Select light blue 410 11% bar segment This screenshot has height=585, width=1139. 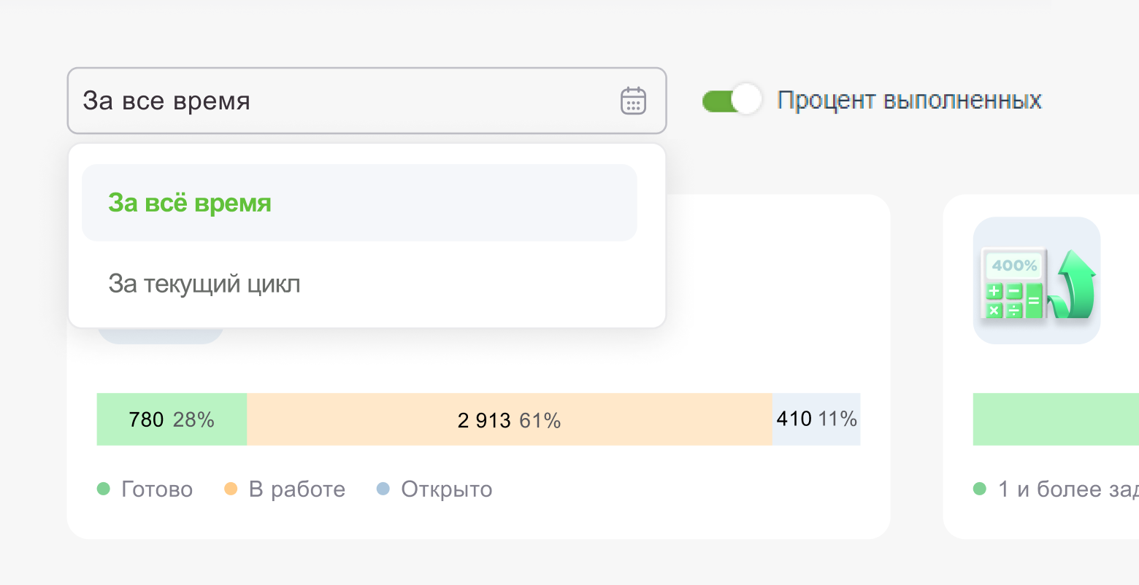[816, 419]
